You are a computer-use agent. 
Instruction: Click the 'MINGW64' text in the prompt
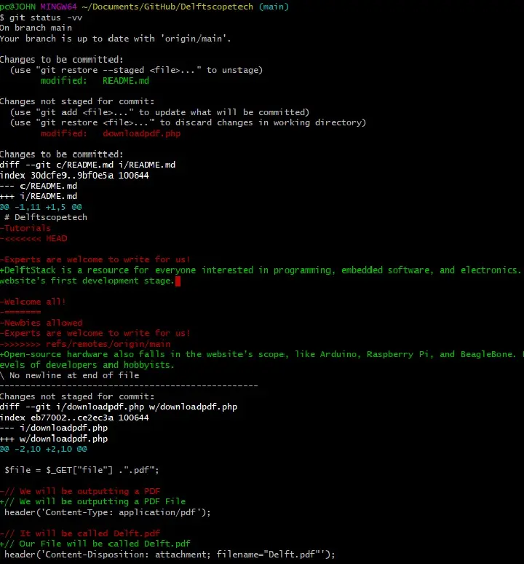[58, 7]
